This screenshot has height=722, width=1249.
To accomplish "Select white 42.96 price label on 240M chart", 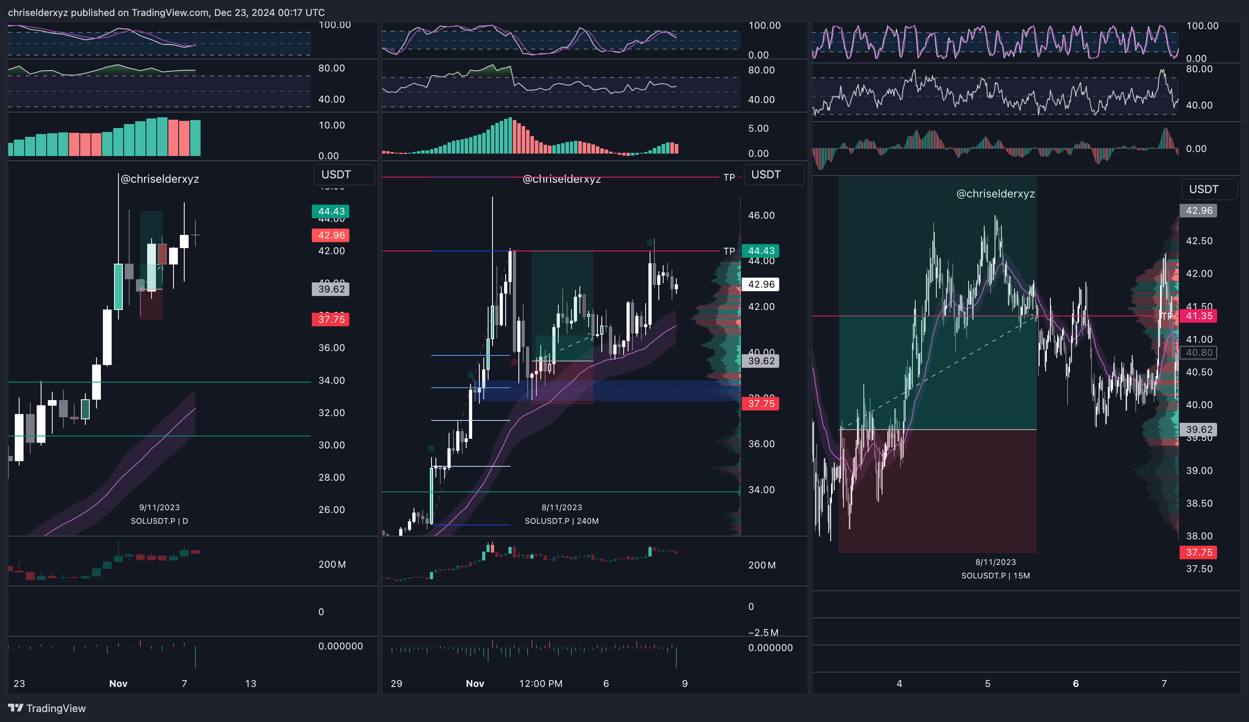I will point(760,284).
